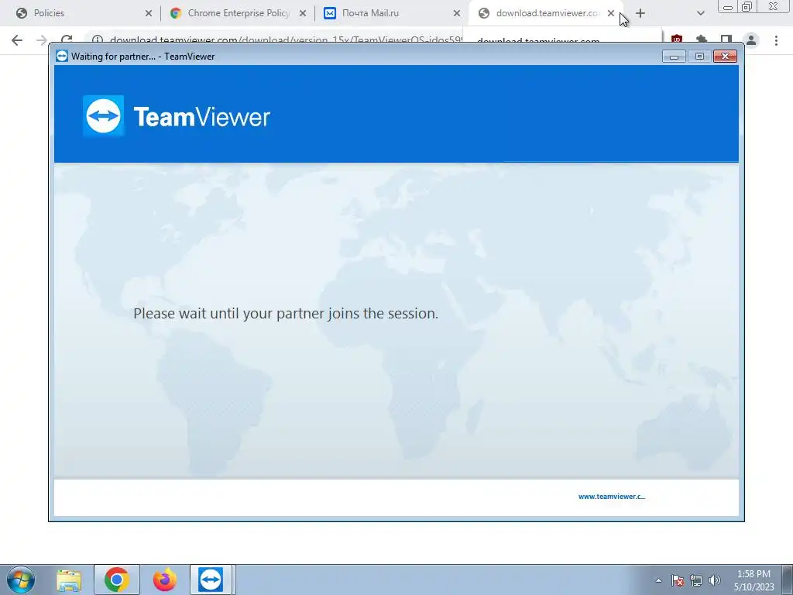Open volume speaker tray icon

pos(715,580)
